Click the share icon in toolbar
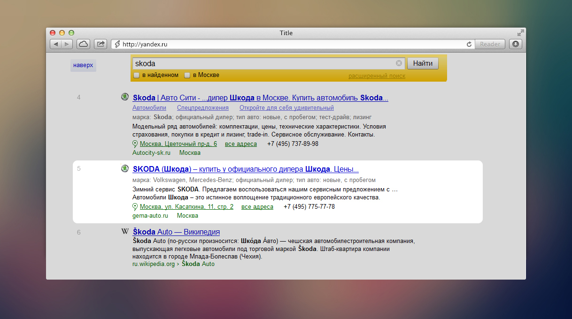572x319 pixels. [100, 44]
